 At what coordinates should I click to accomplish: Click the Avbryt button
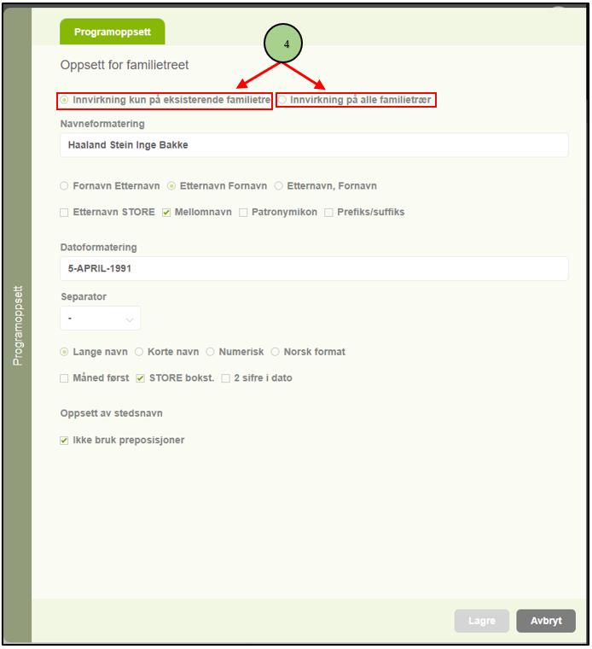coord(546,621)
